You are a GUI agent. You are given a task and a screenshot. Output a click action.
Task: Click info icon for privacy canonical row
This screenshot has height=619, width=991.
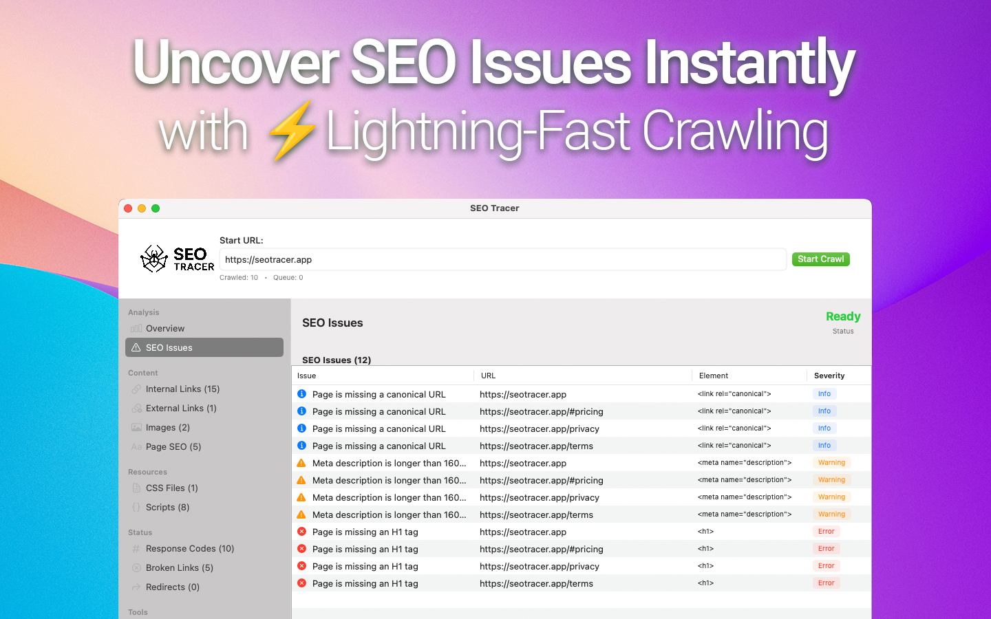[x=301, y=428]
